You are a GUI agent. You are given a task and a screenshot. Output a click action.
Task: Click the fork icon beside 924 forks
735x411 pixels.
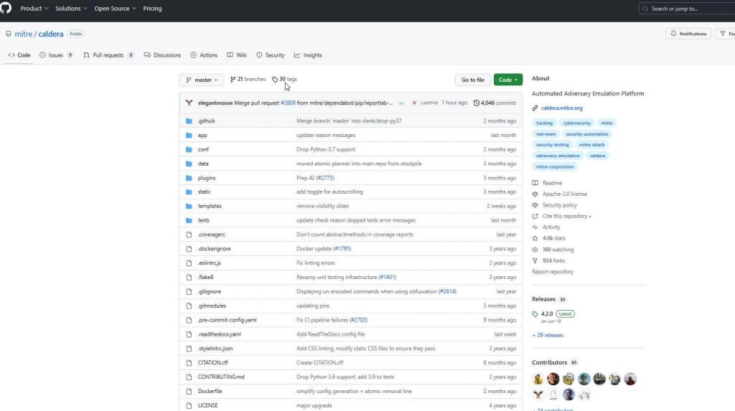coord(535,261)
